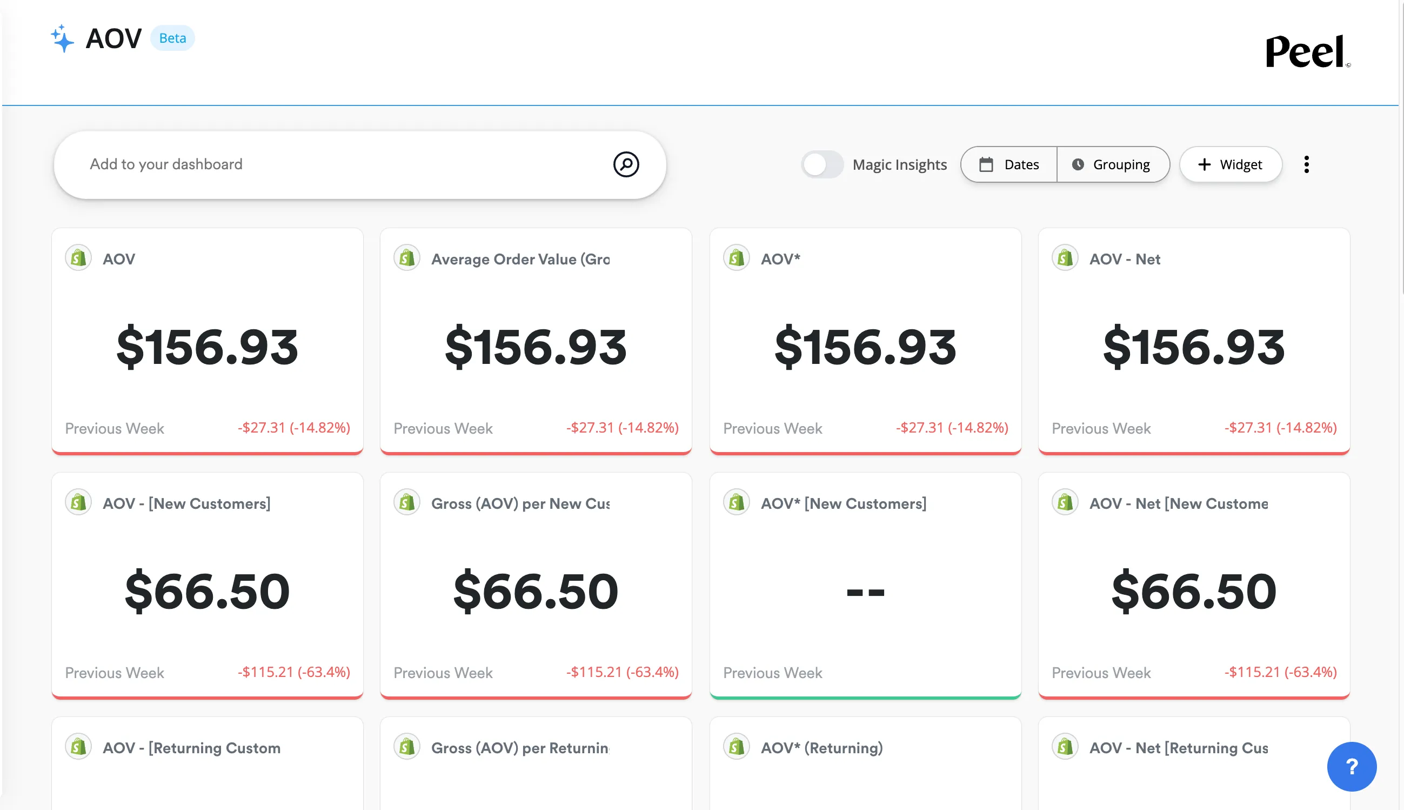Open the three-dot more options menu
This screenshot has height=810, width=1404.
click(x=1306, y=165)
